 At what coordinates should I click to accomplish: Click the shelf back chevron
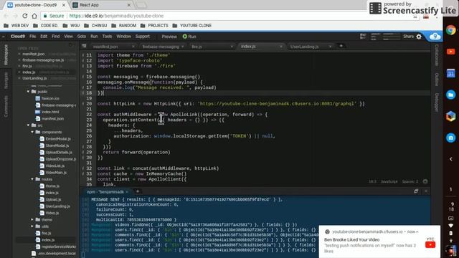(451, 159)
